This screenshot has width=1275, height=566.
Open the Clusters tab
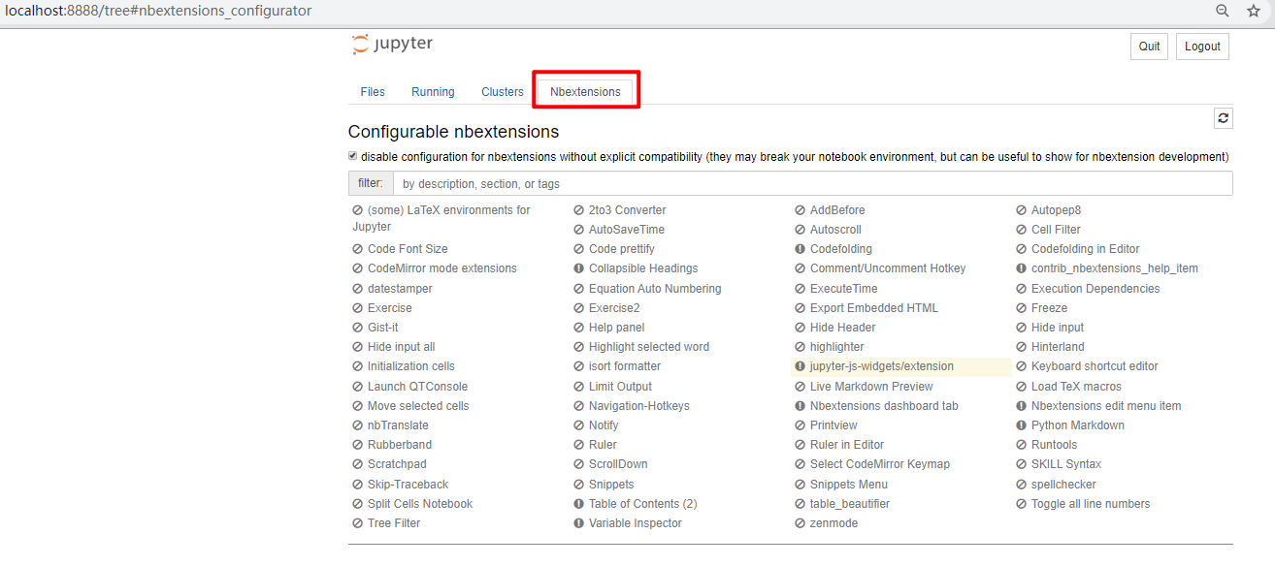tap(503, 92)
